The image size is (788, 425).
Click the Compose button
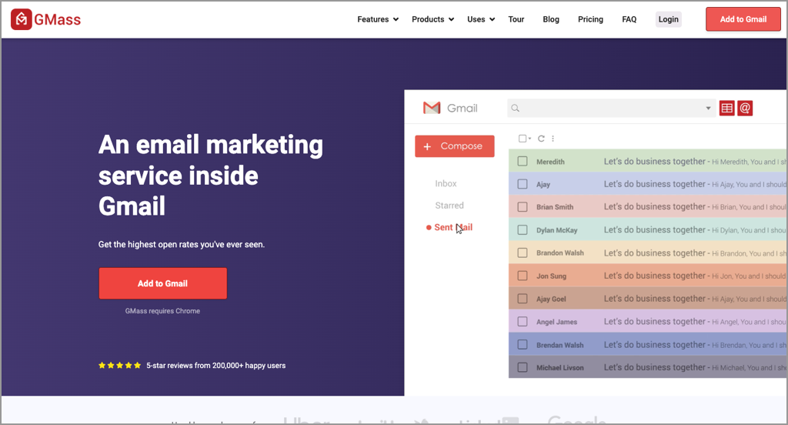(x=454, y=146)
